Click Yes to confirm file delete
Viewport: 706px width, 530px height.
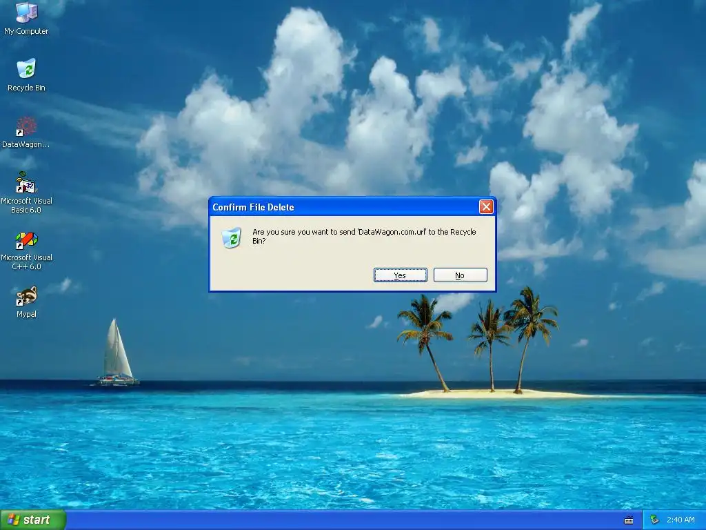(401, 275)
